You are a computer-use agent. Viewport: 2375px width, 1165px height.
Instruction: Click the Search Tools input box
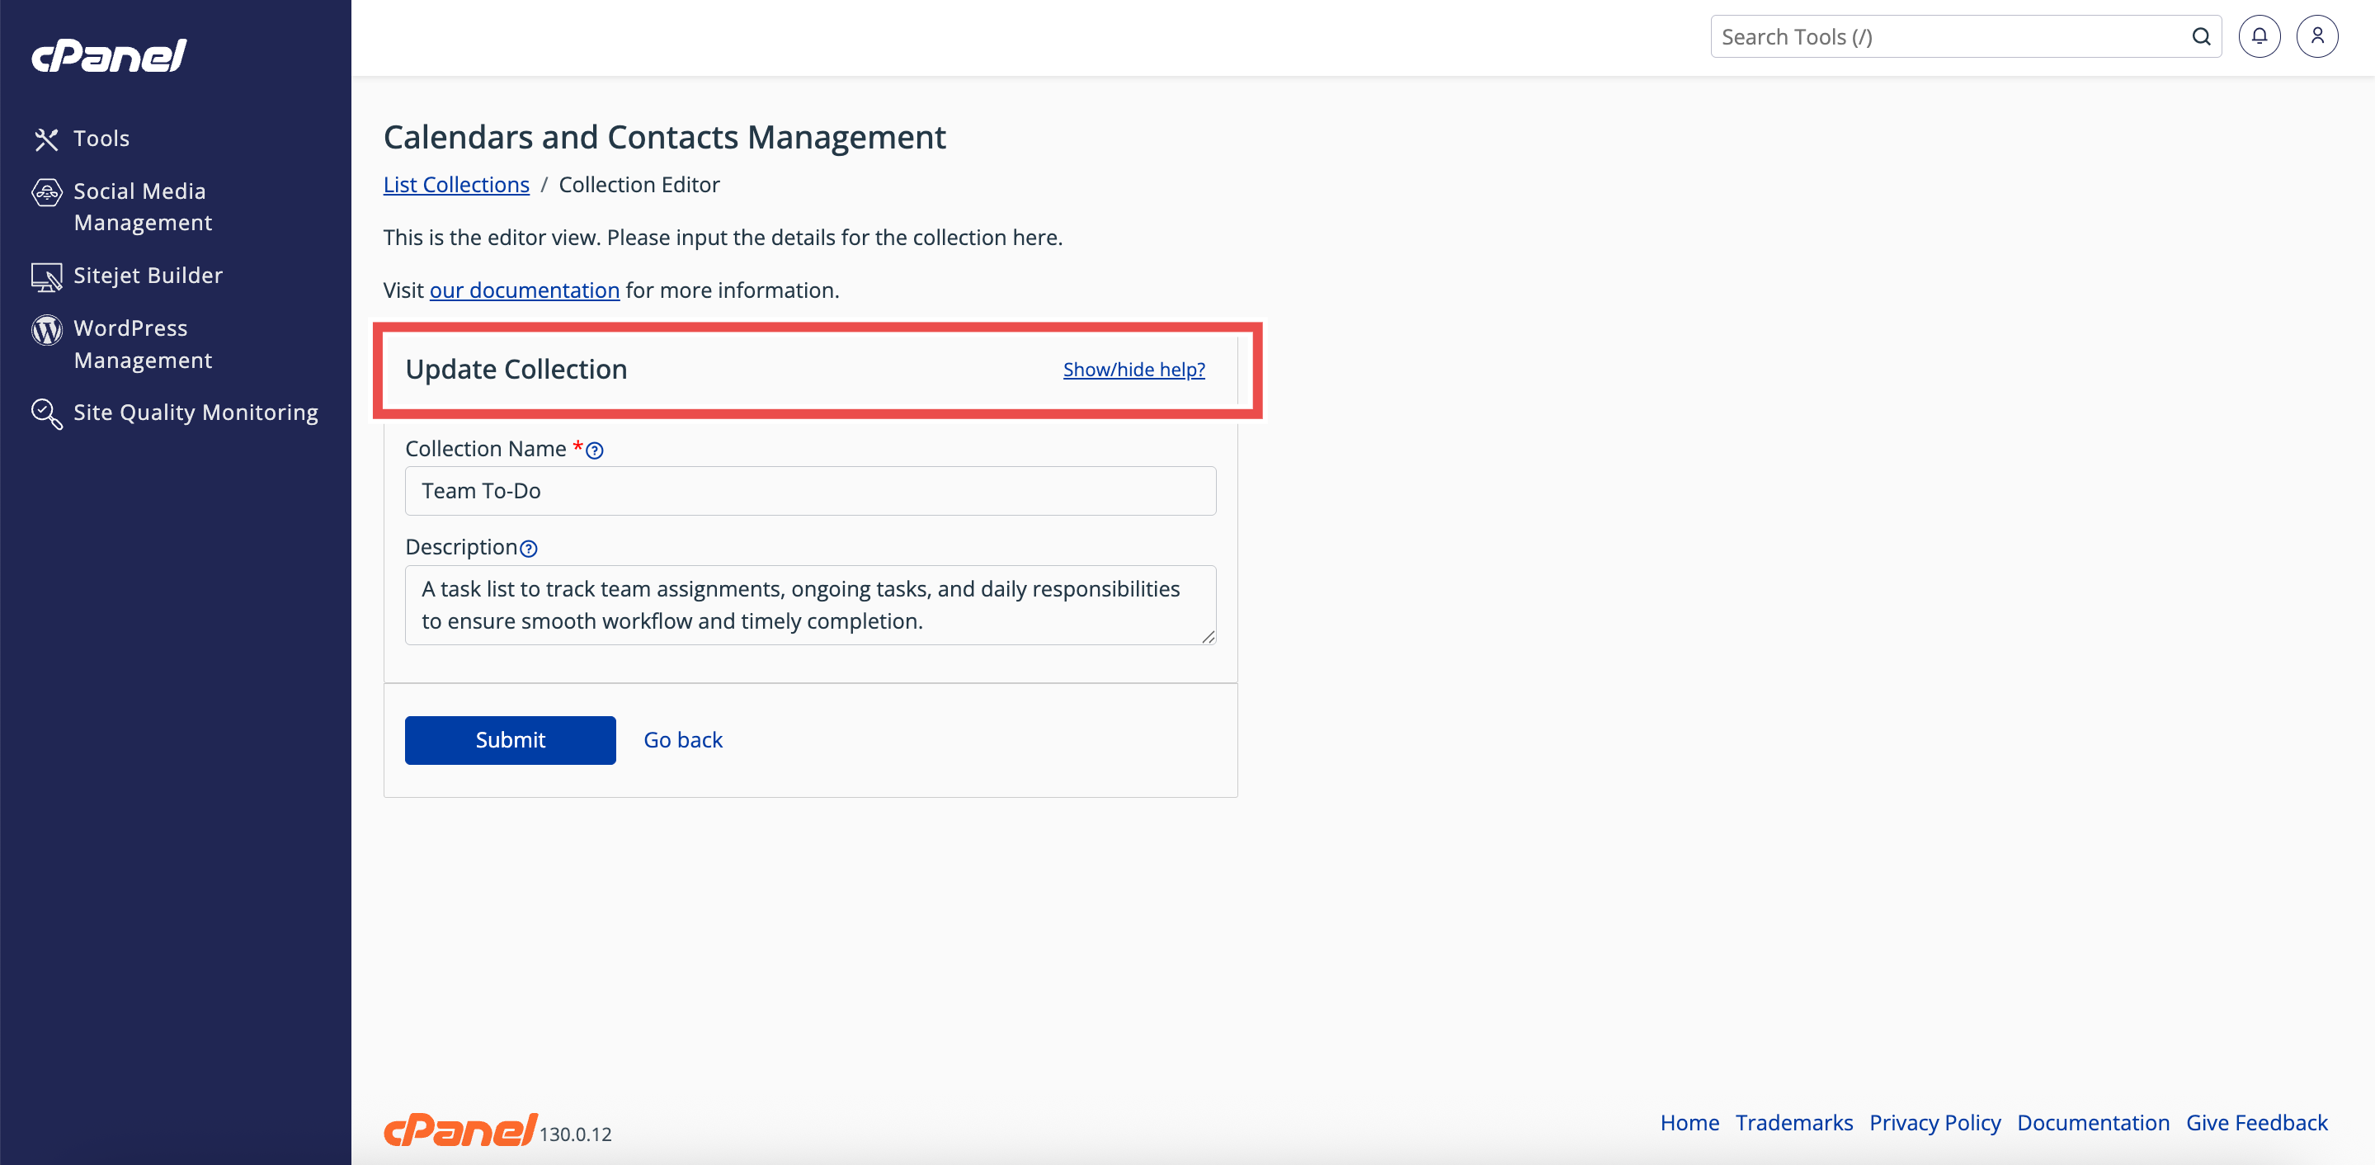(x=1945, y=37)
